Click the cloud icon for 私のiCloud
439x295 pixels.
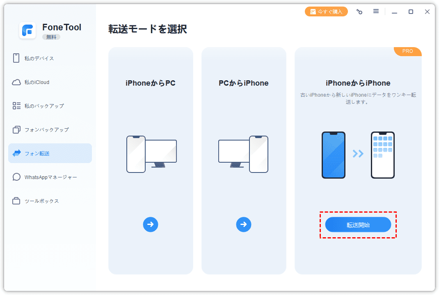coord(16,82)
